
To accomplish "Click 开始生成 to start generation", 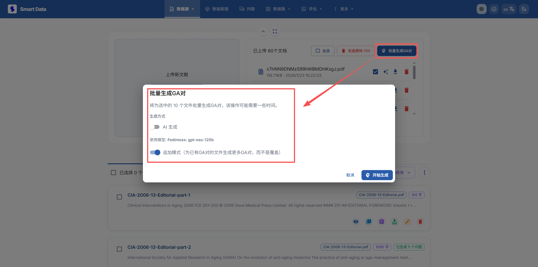I will point(377,175).
